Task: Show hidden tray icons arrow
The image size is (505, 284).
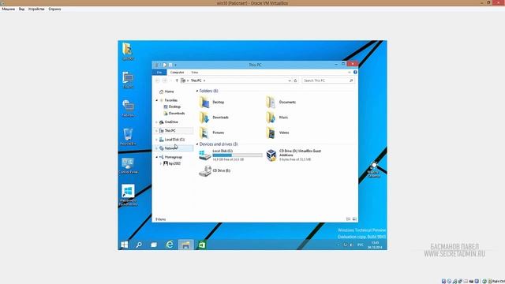Action: click(339, 245)
